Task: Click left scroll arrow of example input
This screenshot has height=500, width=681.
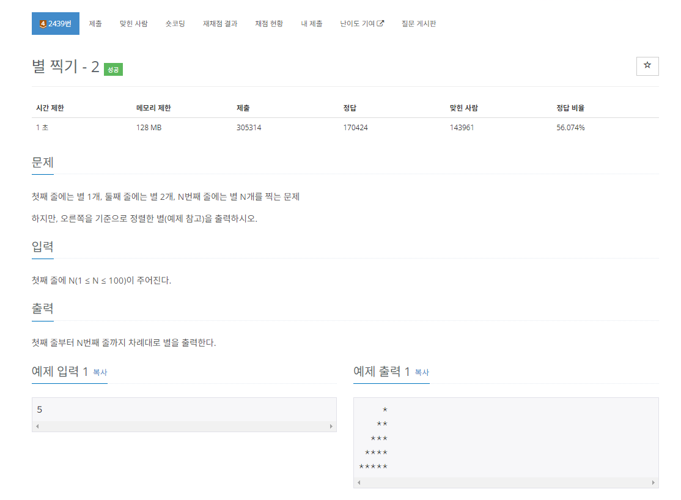Action: coord(37,426)
